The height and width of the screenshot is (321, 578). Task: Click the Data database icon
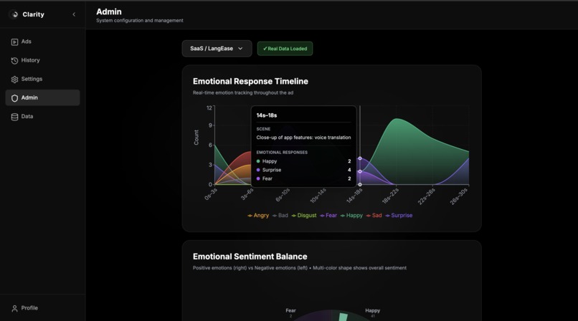(x=14, y=117)
